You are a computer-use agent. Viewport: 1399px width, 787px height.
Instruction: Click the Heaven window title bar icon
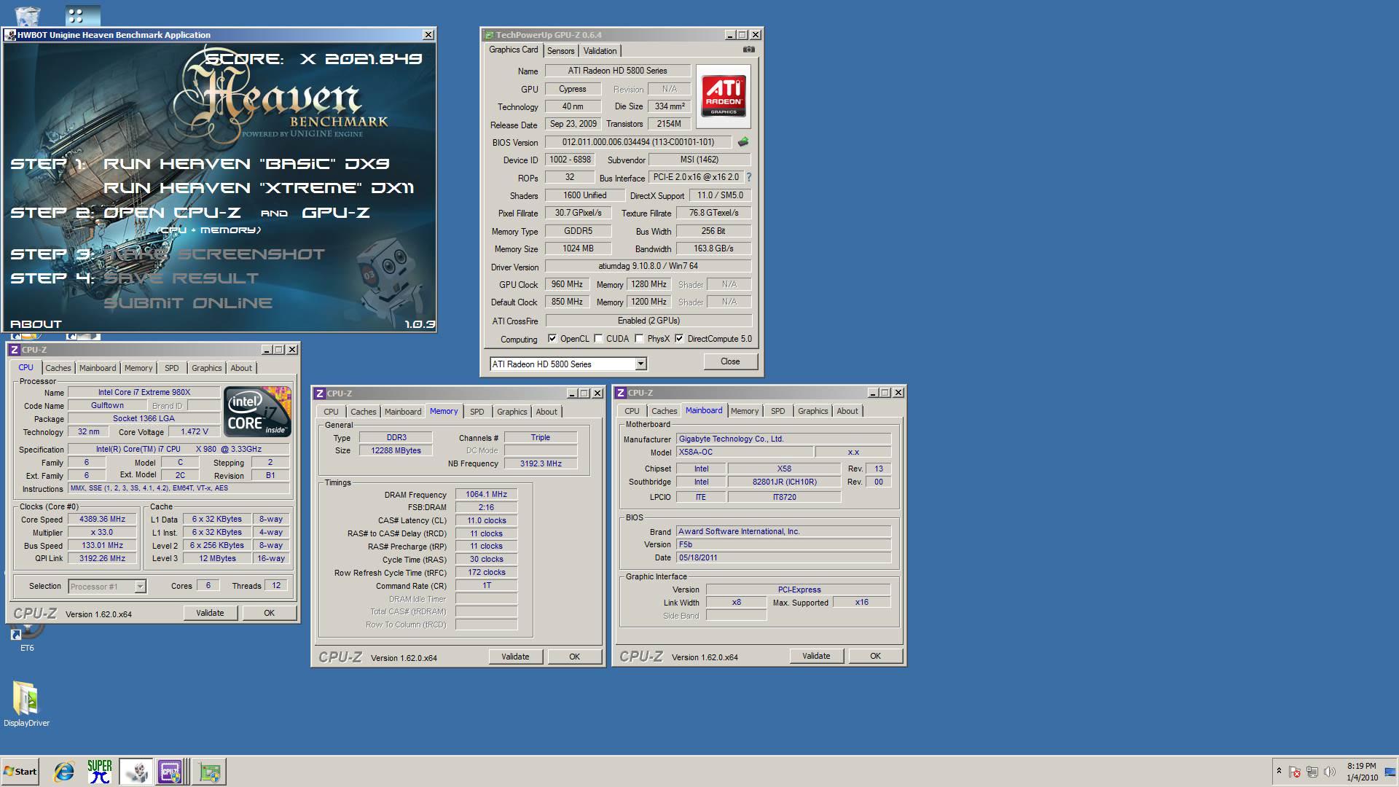point(9,35)
